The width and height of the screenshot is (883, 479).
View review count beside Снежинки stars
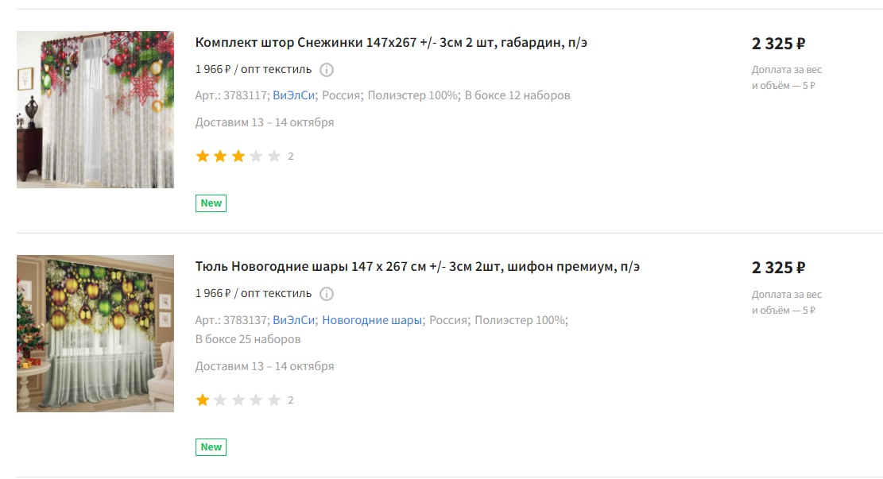tap(291, 156)
